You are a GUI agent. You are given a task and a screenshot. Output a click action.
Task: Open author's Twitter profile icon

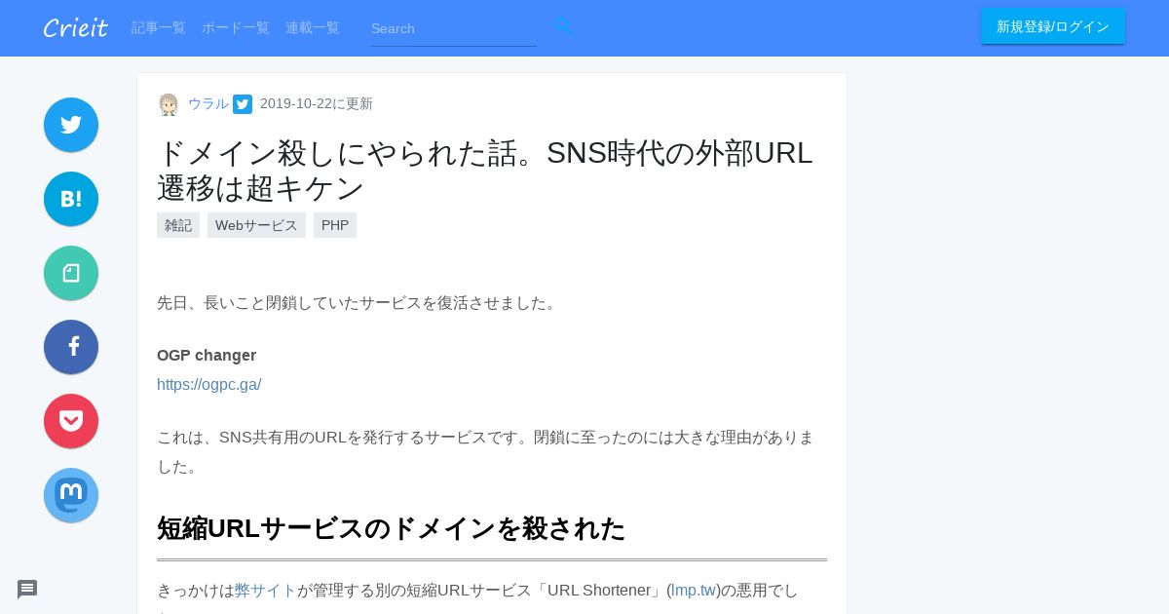[x=243, y=104]
